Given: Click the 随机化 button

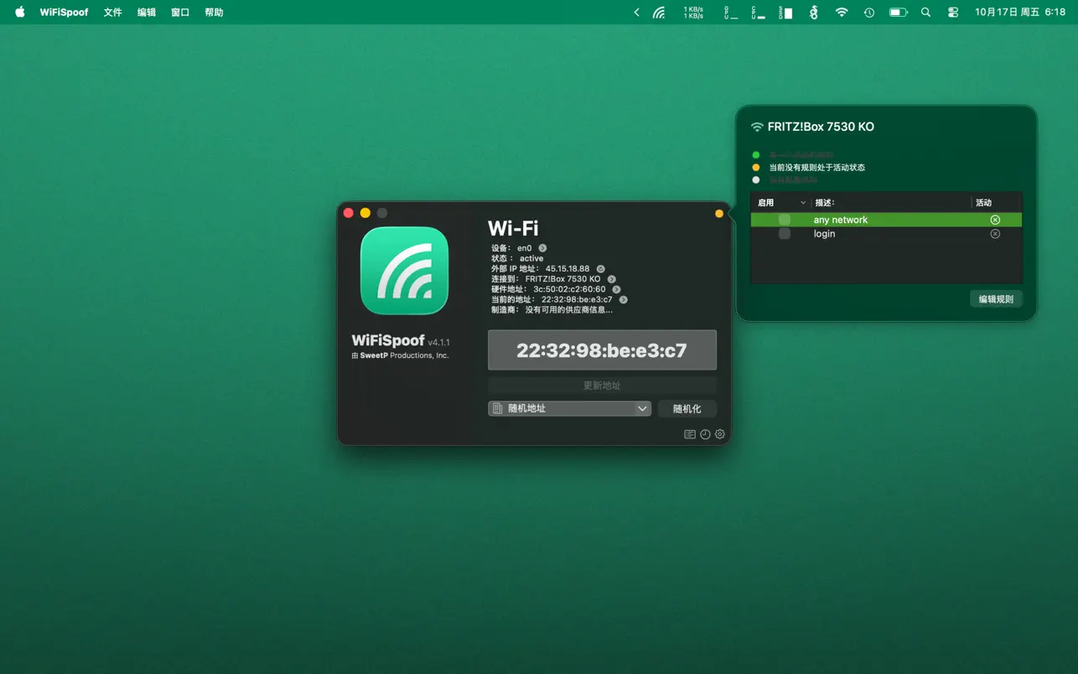Looking at the screenshot, I should 687,408.
